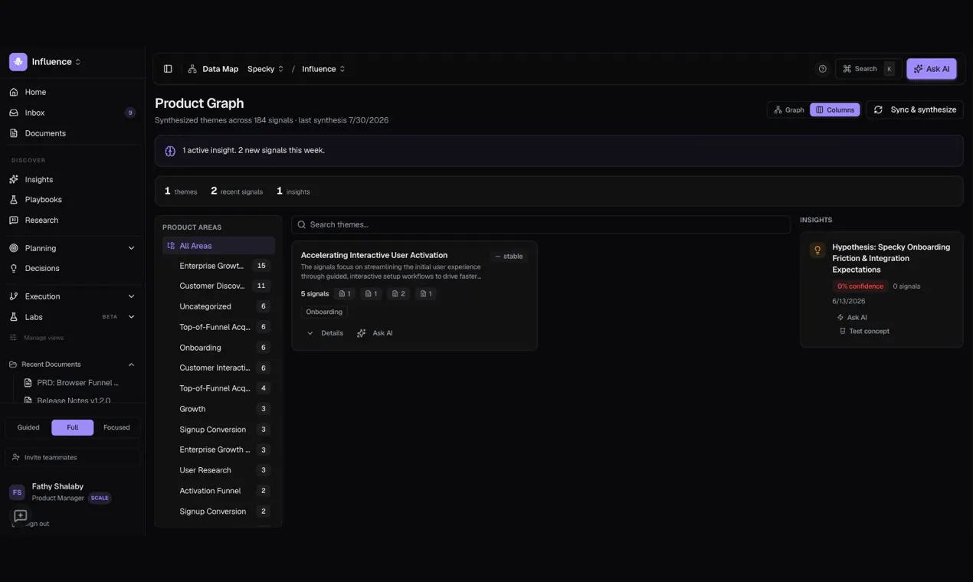Open help via the question mark icon

point(823,69)
